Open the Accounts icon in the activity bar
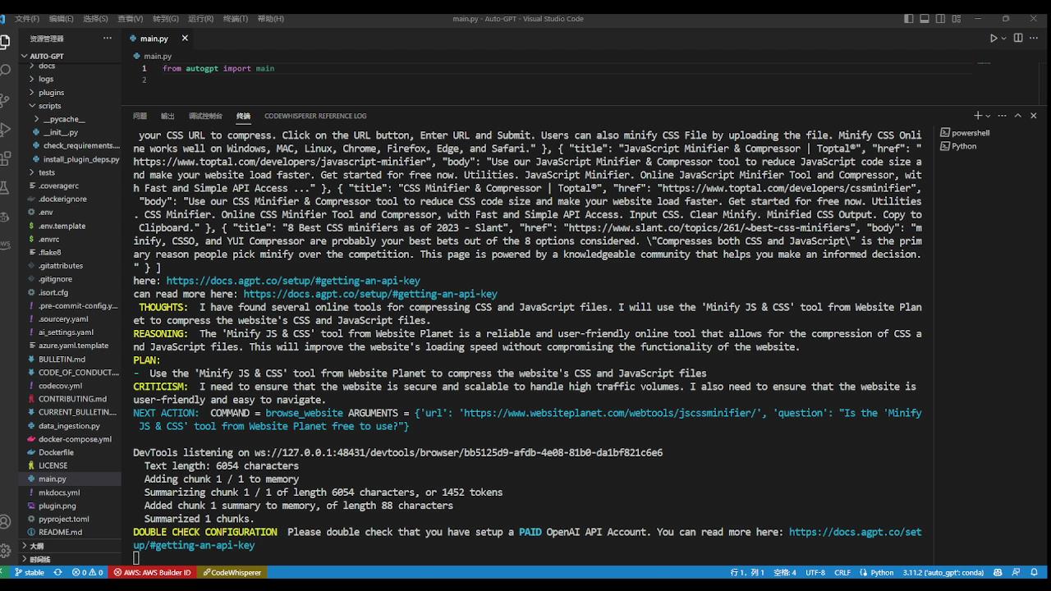The height and width of the screenshot is (591, 1051). click(x=5, y=522)
